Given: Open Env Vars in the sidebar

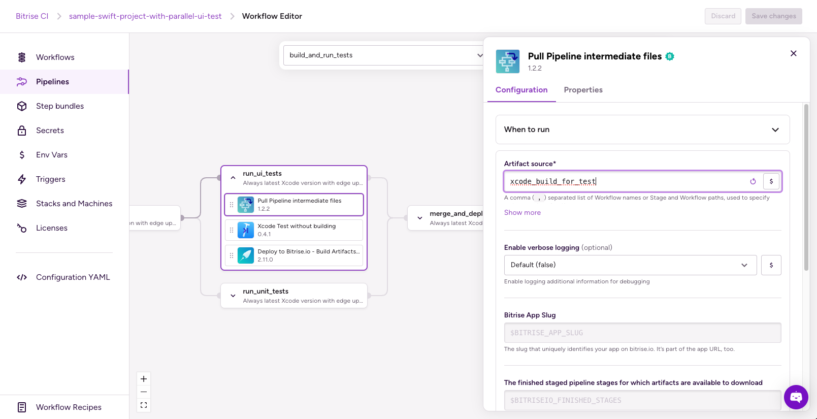Looking at the screenshot, I should 64,155.
